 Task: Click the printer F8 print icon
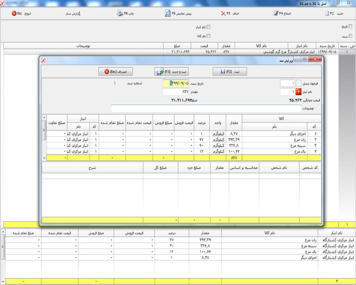(x=120, y=14)
